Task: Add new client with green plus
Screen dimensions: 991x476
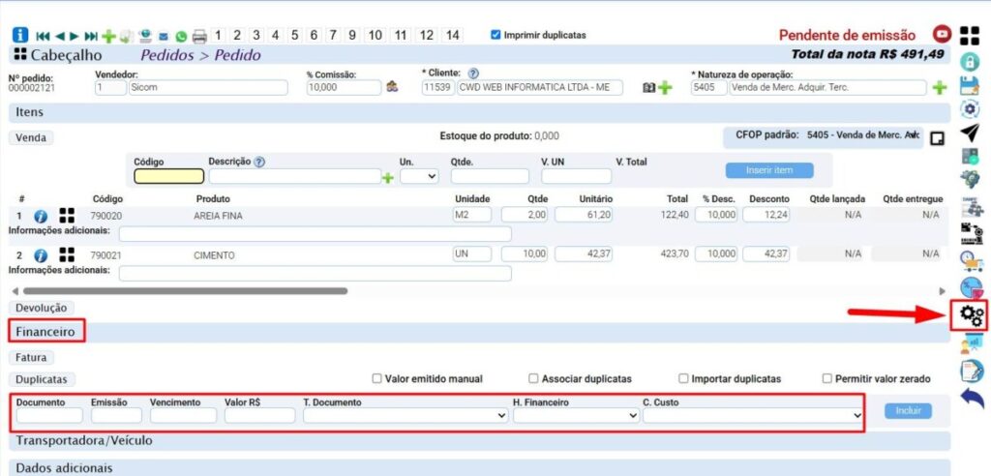Action: (x=665, y=88)
